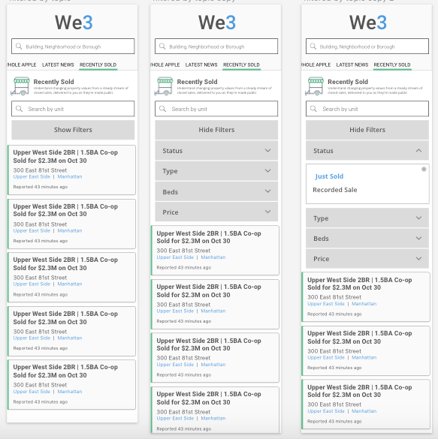Click the Show Filters button
Screen dimensions: 438x439
coord(73,130)
